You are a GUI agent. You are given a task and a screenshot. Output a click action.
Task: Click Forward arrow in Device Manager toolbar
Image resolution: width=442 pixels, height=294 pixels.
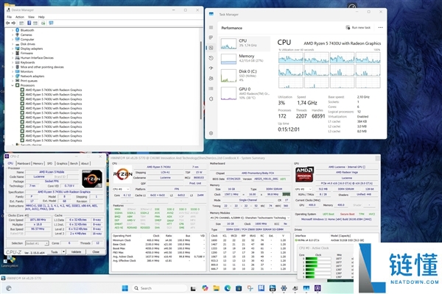pyautogui.click(x=13, y=23)
